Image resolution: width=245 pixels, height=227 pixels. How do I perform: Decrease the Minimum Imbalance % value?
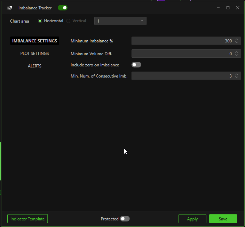[237, 43]
